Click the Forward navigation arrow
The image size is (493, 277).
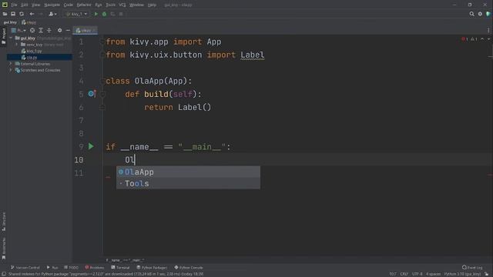point(41,14)
